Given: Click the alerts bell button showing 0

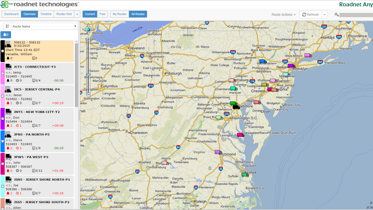Looking at the screenshot, I should point(6,35).
